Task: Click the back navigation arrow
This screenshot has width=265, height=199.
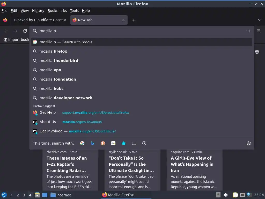Action: 6,31
